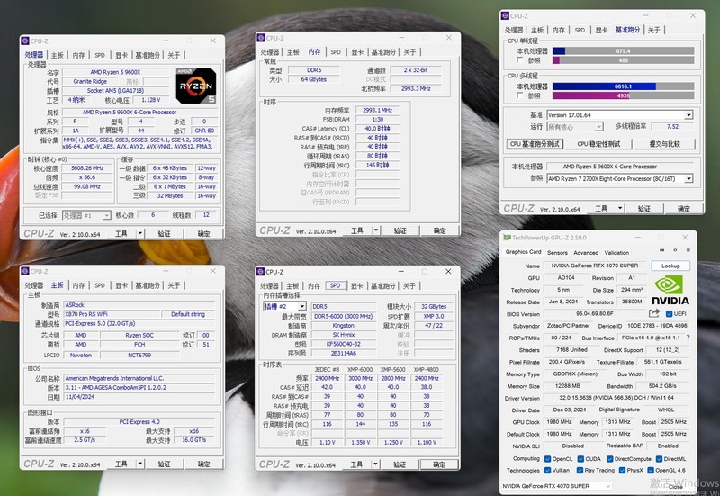Image resolution: width=720 pixels, height=496 pixels.
Task: Click the X870 Pro RS WiFi model field
Action: click(x=112, y=314)
